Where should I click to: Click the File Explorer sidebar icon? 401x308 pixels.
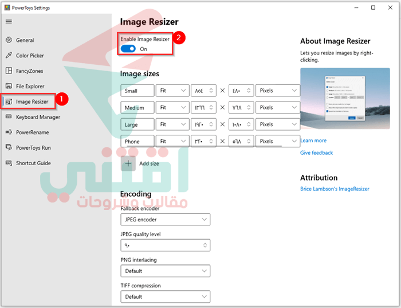[9, 86]
